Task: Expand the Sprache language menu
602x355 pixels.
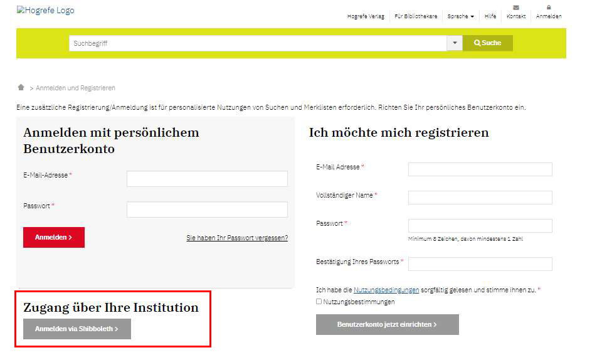Action: coord(460,16)
